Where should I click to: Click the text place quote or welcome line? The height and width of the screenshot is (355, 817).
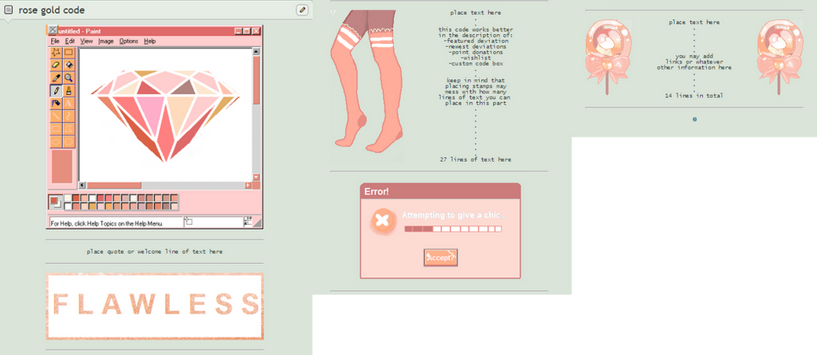155,252
